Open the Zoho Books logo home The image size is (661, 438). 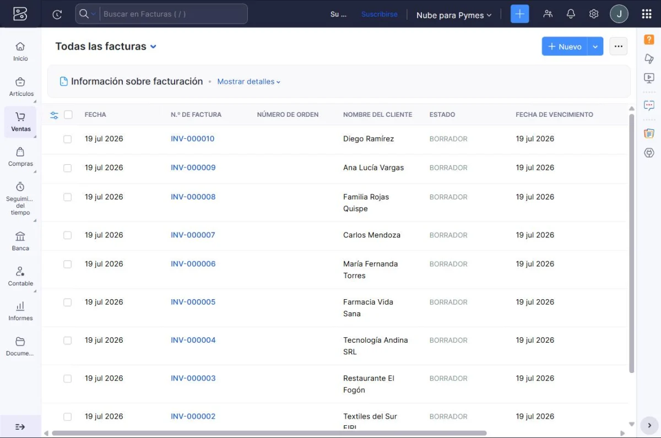tap(20, 14)
